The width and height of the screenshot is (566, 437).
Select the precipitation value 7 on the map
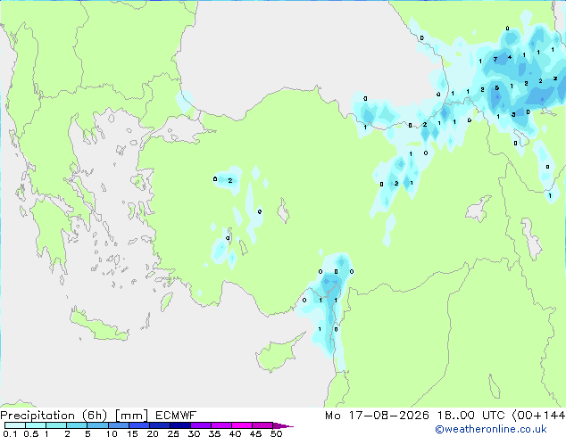pos(495,60)
